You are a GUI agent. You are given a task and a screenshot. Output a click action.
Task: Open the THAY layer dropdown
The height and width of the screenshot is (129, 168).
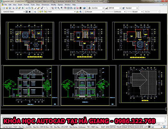click(x=56, y=12)
